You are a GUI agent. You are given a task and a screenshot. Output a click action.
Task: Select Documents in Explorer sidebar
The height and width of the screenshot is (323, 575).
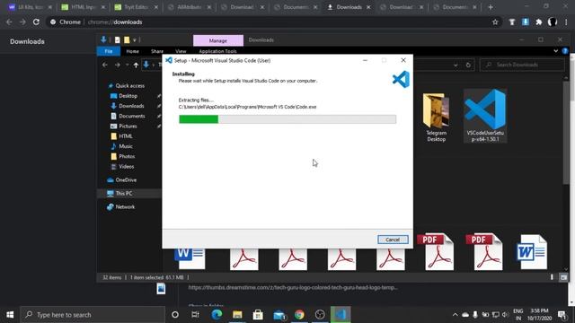point(132,116)
